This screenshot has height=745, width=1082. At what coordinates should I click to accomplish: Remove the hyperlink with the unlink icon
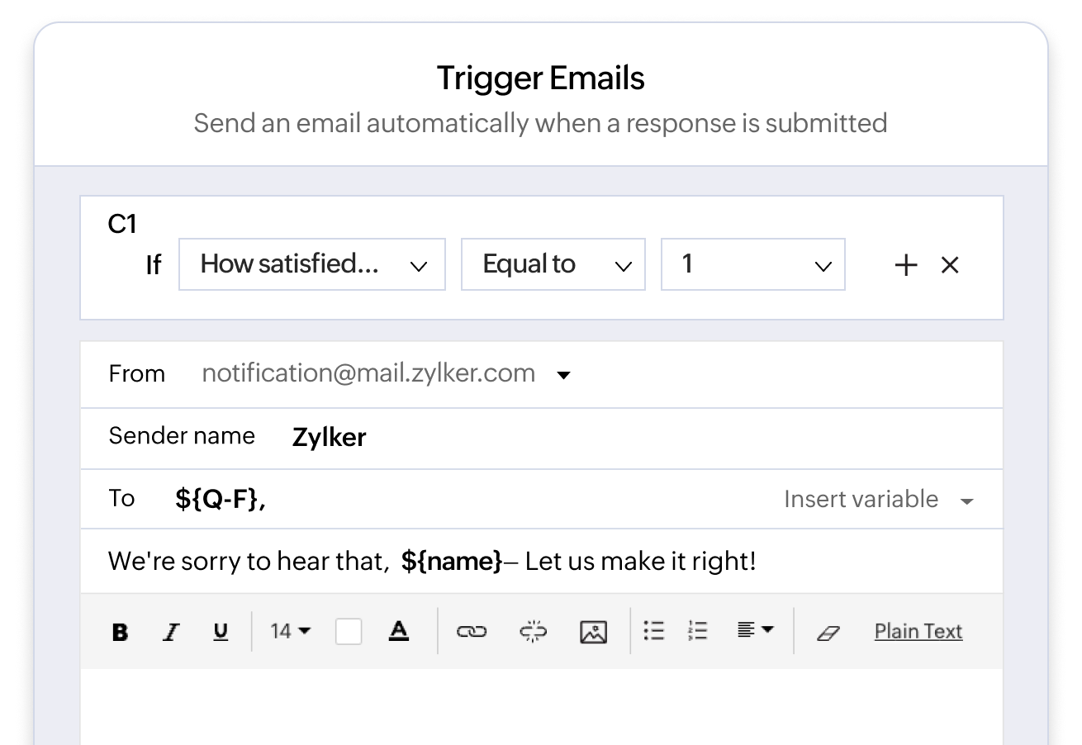[x=532, y=631]
